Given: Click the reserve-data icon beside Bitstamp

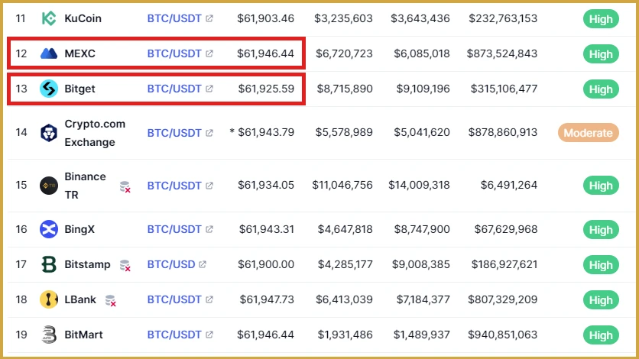Looking at the screenshot, I should tap(125, 266).
